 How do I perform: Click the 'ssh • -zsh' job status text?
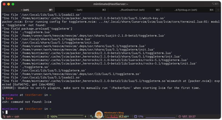[13, 116]
